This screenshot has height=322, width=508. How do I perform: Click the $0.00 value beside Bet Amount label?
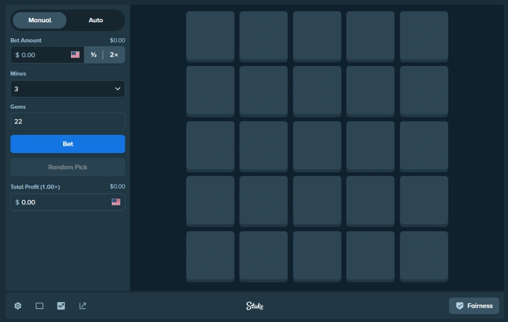[117, 40]
